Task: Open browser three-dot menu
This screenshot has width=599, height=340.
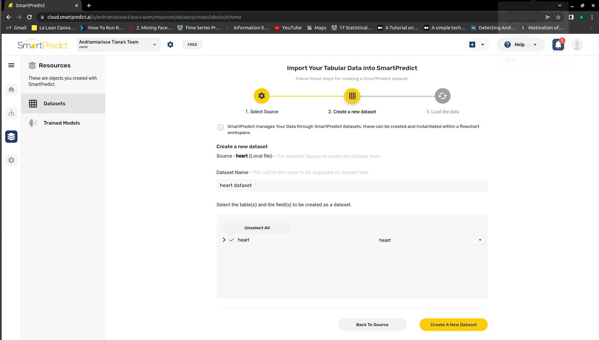Action: click(592, 17)
